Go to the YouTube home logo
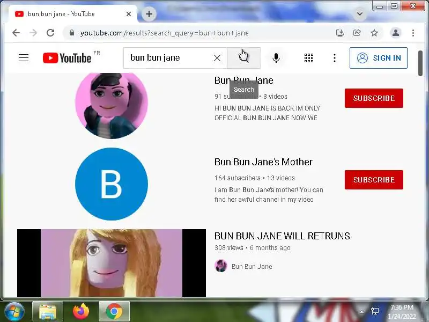The height and width of the screenshot is (322, 429). [67, 58]
